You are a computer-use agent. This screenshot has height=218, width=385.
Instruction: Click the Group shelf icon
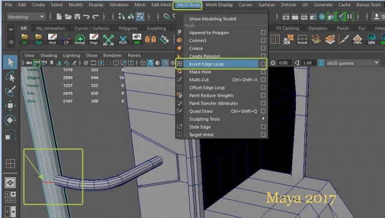point(80,39)
